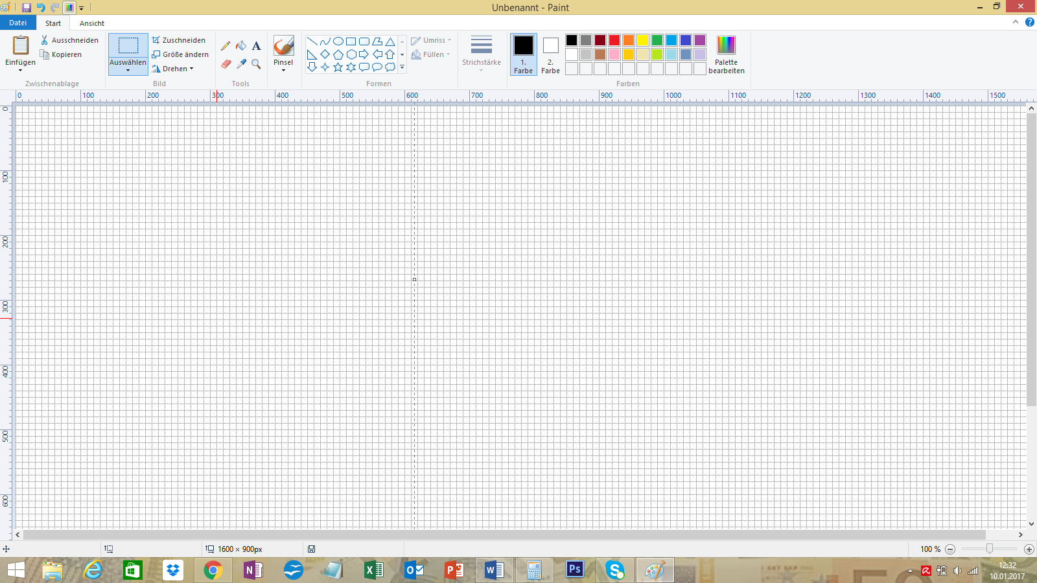
Task: Select the Fill with color bucket tool
Action: 241,46
